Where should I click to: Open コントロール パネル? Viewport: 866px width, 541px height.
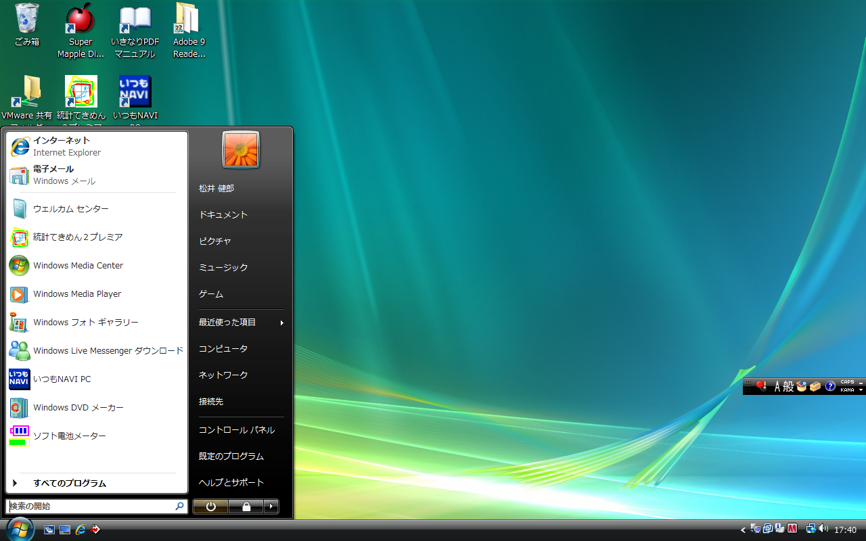[241, 430]
